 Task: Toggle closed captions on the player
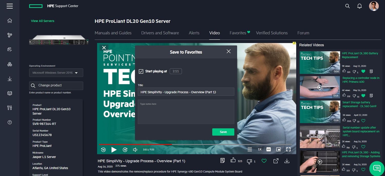click(268, 149)
